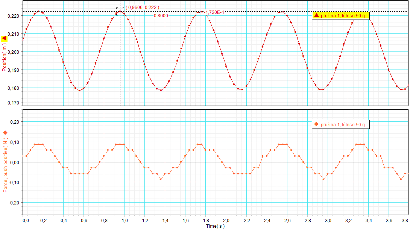Click the '0,0' tick on the time axis
Image resolution: width=410 pixels, height=230 pixels.
tap(26, 221)
